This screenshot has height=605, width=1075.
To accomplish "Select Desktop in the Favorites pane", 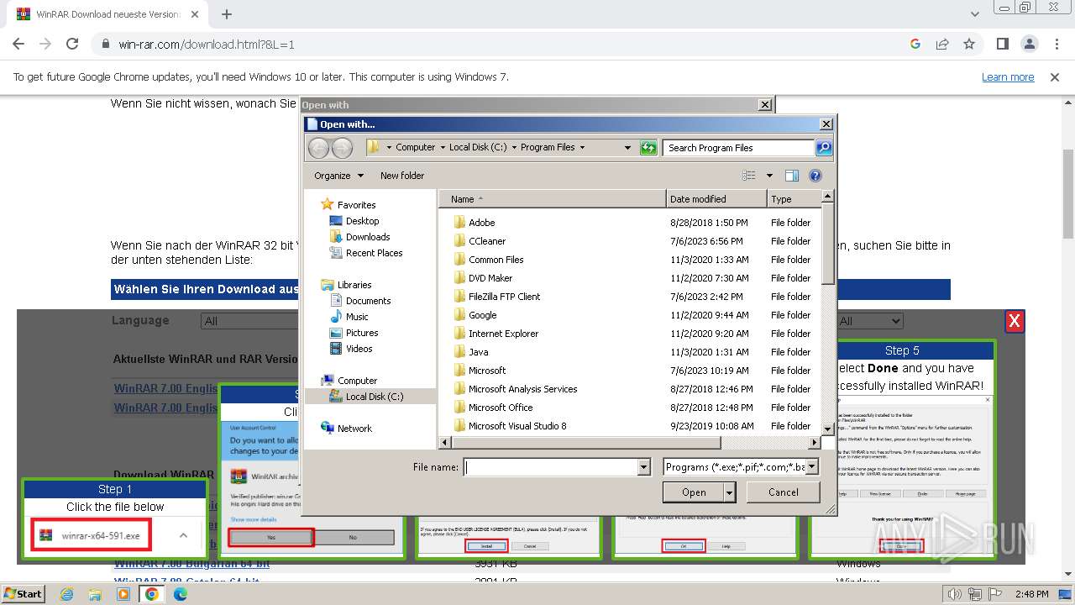I will [x=362, y=221].
